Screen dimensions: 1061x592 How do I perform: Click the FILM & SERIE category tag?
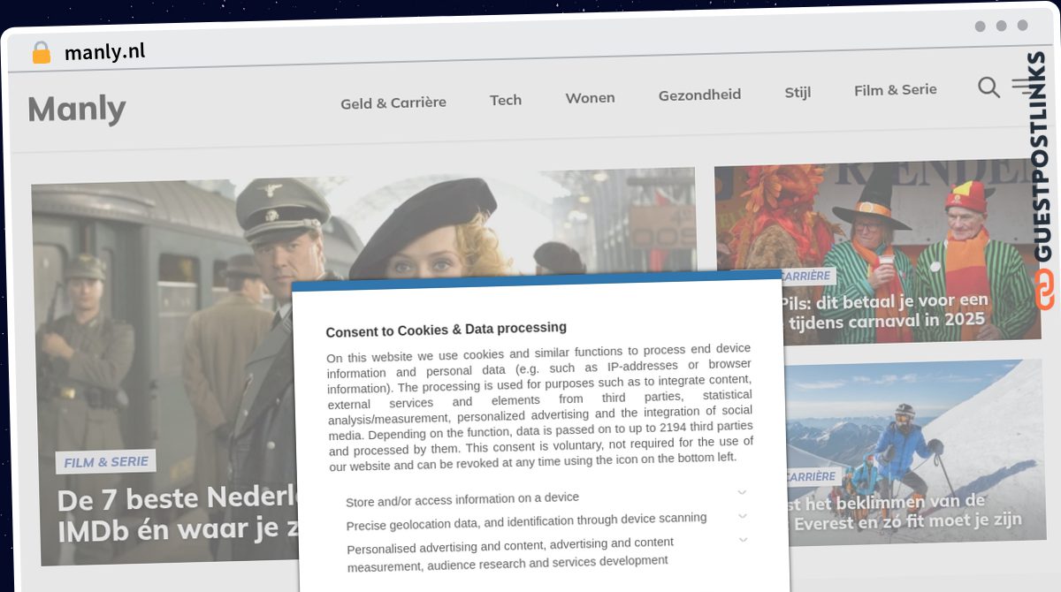pyautogui.click(x=106, y=461)
